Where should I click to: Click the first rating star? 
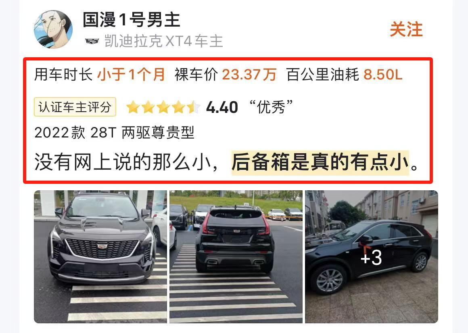coord(133,107)
